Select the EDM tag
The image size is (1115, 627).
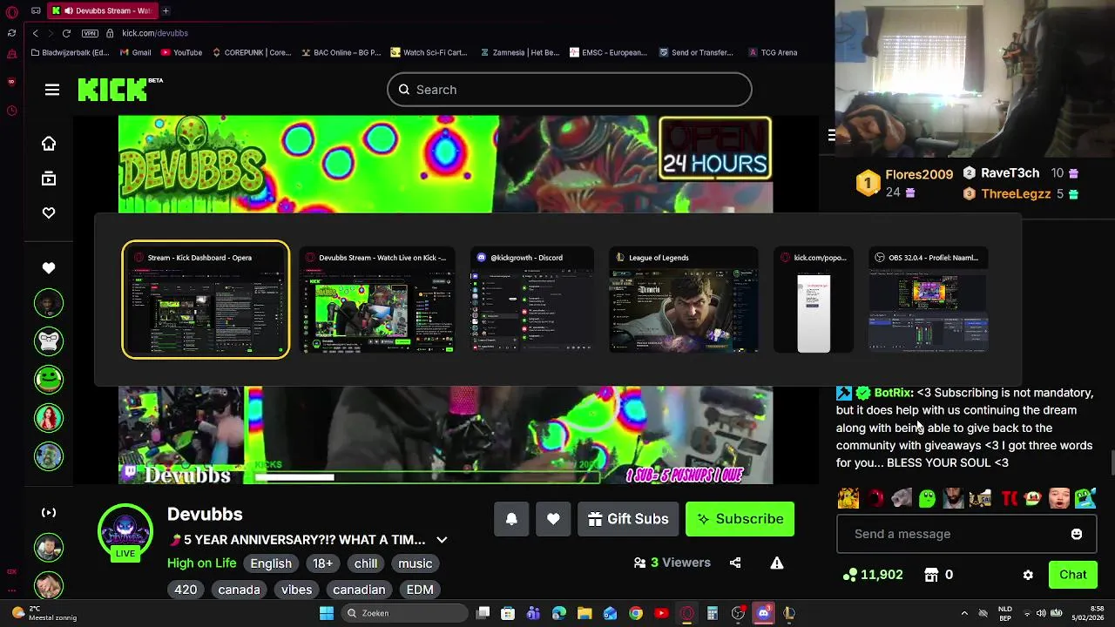[420, 590]
